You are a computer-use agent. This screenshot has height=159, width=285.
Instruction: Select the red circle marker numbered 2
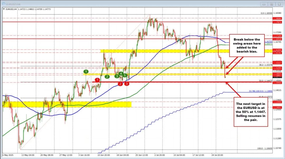pyautogui.click(x=120, y=84)
